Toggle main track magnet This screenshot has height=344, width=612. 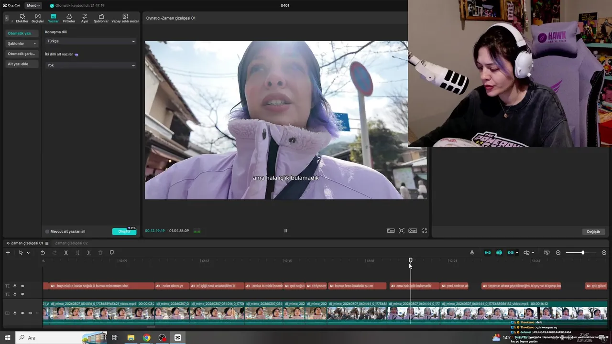[488, 252]
